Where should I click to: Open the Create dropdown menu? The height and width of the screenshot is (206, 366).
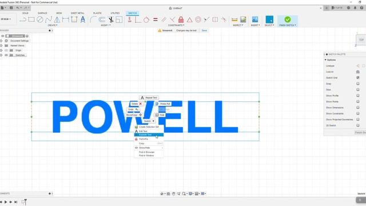pyautogui.click(x=52, y=25)
